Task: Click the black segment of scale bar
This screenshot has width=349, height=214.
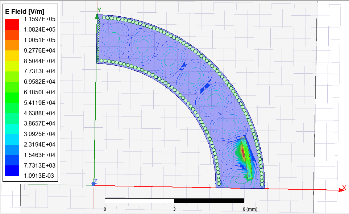Action: (x=209, y=201)
